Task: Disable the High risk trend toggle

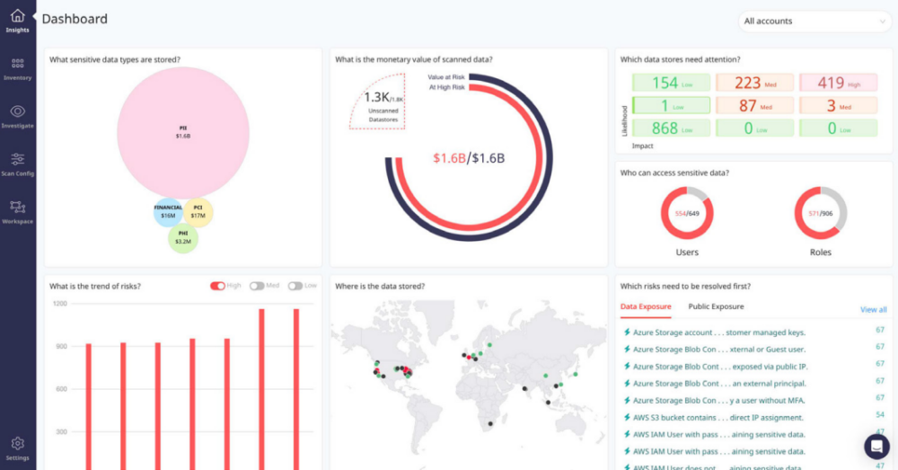Action: click(x=217, y=286)
